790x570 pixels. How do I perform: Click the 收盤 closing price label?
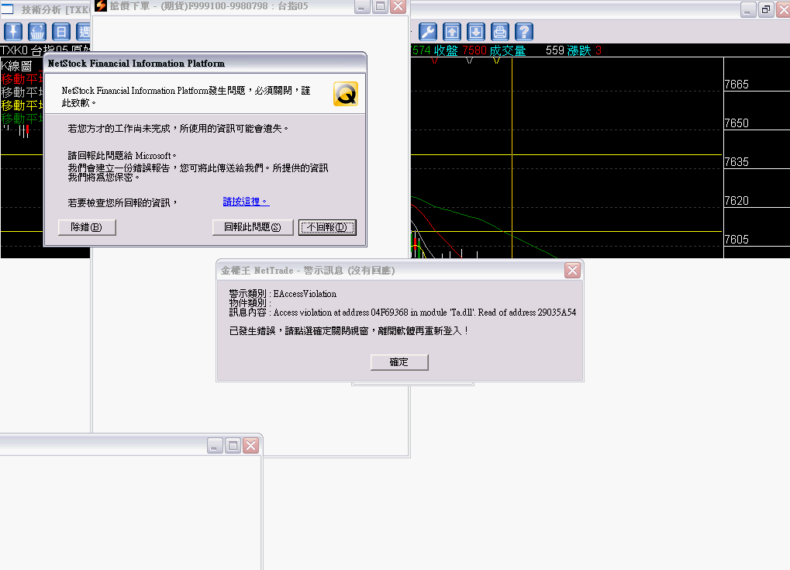(446, 50)
